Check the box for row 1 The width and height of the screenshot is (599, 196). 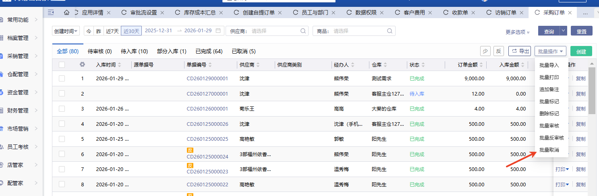coord(62,79)
